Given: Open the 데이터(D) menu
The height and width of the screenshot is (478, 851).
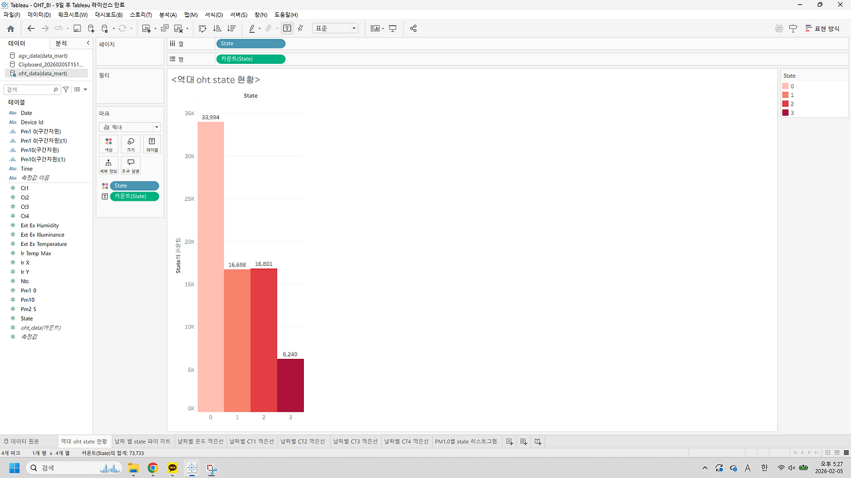Looking at the screenshot, I should (x=39, y=15).
